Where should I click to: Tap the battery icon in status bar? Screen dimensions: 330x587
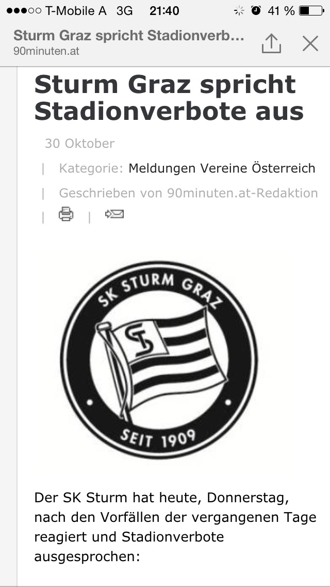tap(311, 11)
